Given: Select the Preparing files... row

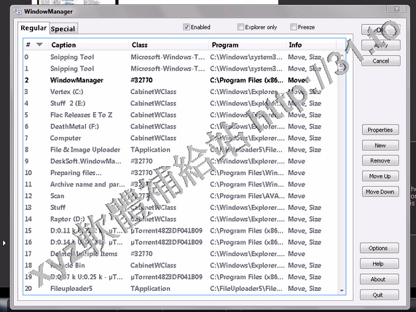Looking at the screenshot, I should 181,173.
